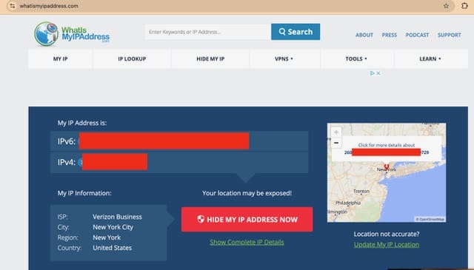Open the IP LOOKUP menu item
The width and height of the screenshot is (474, 270).
[x=132, y=59]
